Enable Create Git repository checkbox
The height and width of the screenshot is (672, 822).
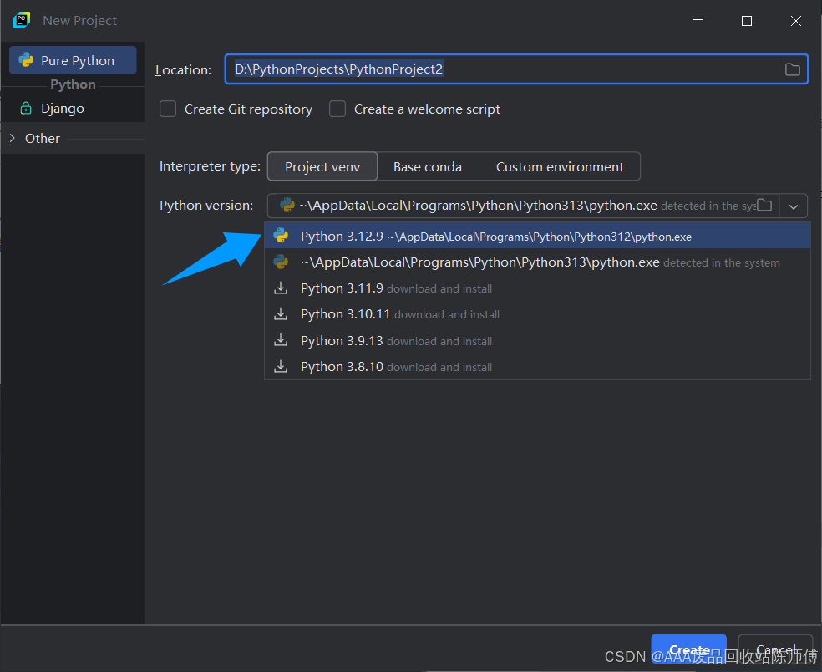pos(168,109)
